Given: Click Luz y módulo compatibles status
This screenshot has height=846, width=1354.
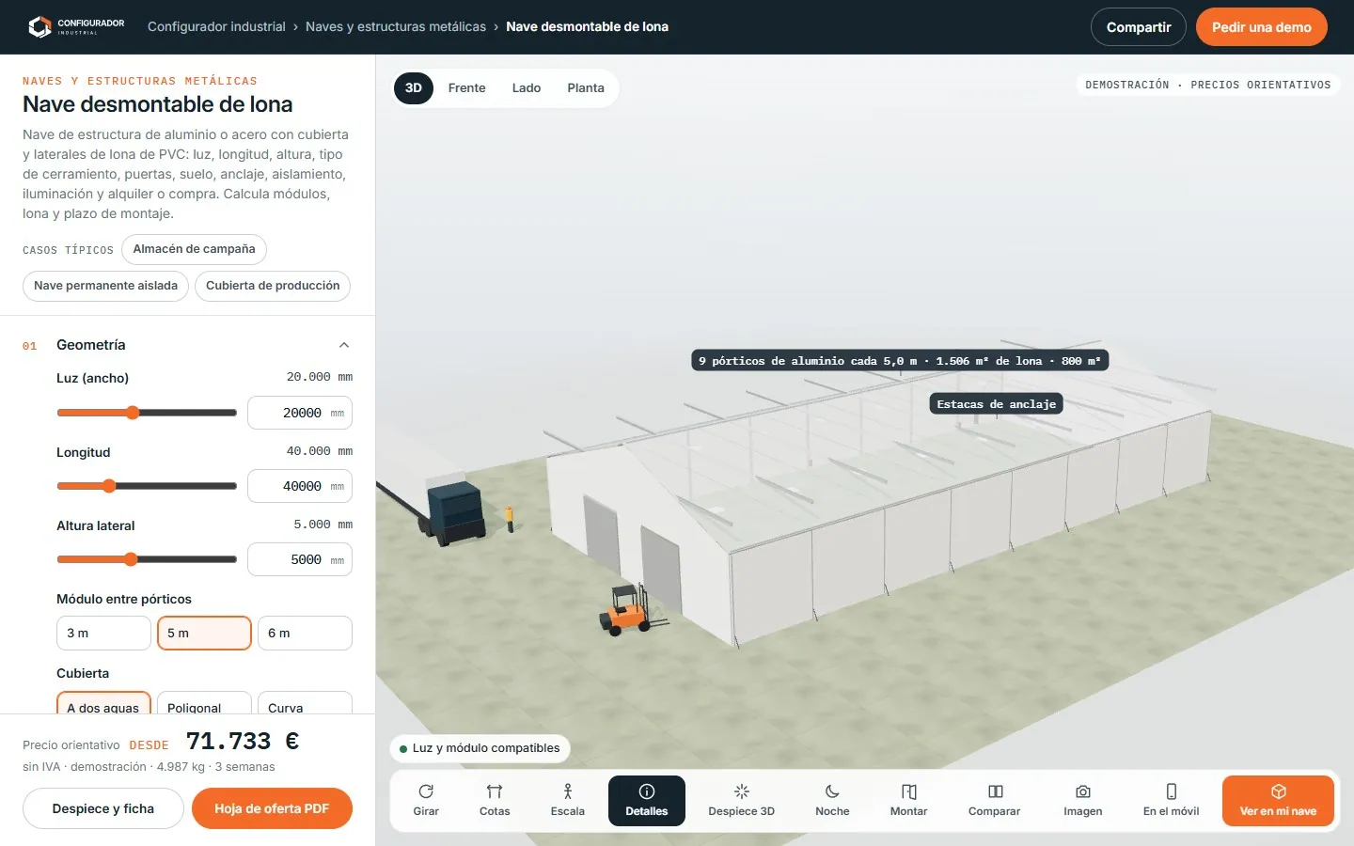Looking at the screenshot, I should pyautogui.click(x=480, y=748).
